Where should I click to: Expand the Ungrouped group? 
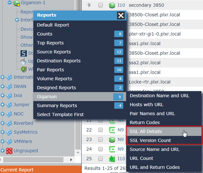click(x=3, y=151)
